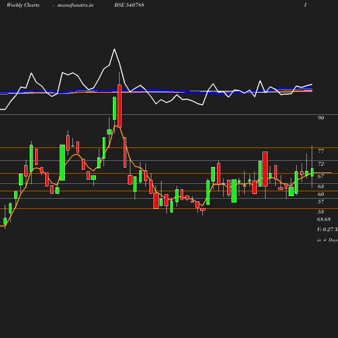Viewport: 338px width, 338px height.
Task: Click the 'Weekly Charts' title text
Action: pos(23,5)
